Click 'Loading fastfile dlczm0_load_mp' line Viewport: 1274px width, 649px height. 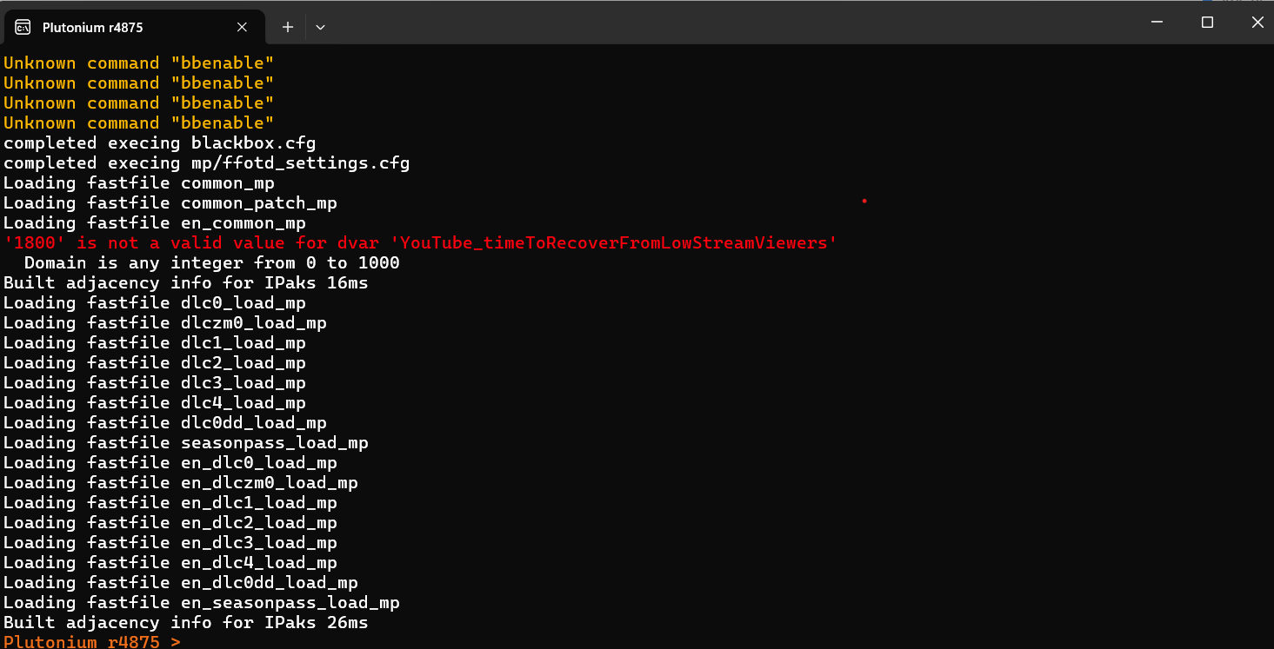165,322
